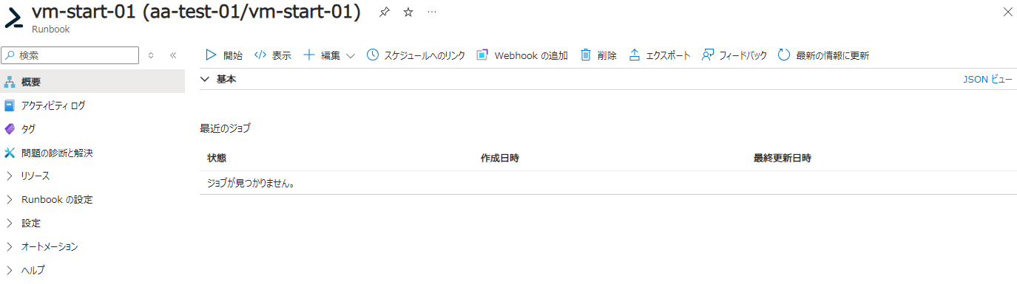Pin the vm-start-01 runbook blade
This screenshot has height=284, width=1017.
click(x=384, y=13)
